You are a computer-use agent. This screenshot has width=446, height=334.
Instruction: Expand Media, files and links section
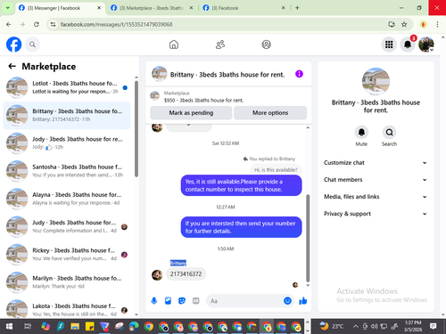(x=376, y=197)
